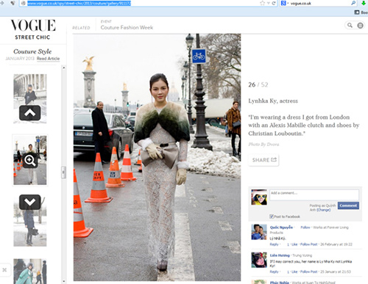Viewport: 368px width, 284px height.
Task: Reload the page with the refresh icon
Action: [x=274, y=3]
